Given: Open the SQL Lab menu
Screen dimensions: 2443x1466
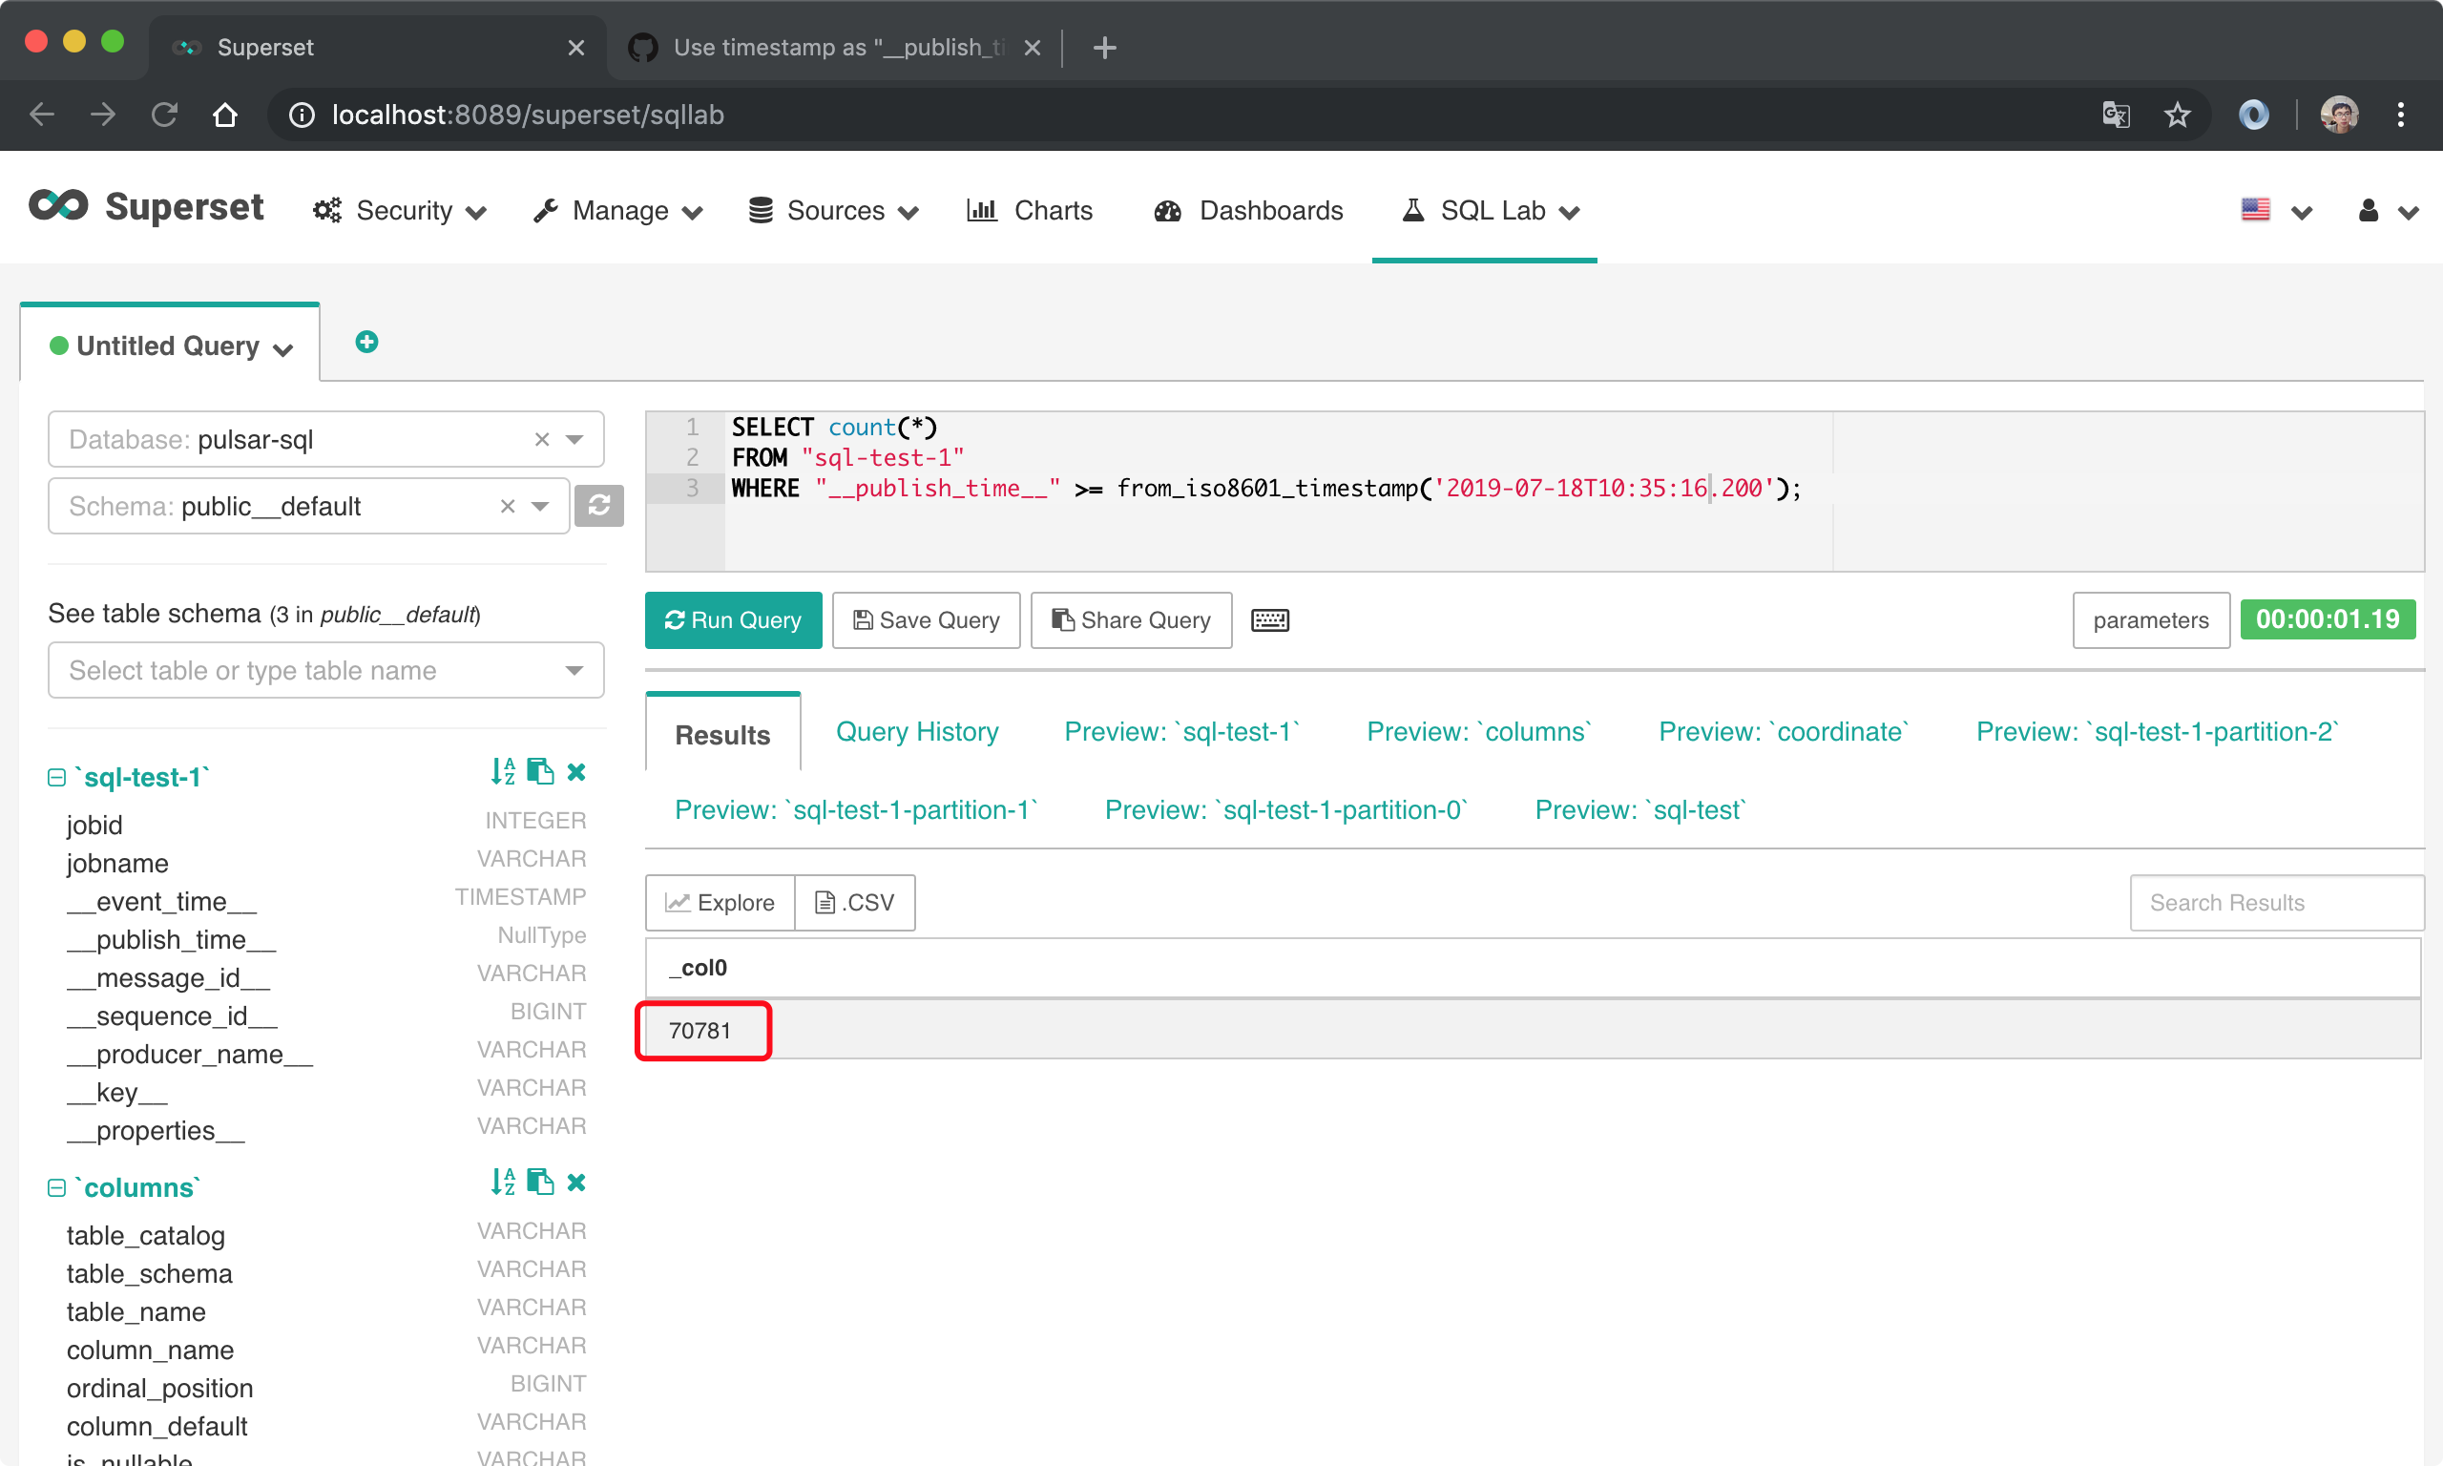Looking at the screenshot, I should (x=1491, y=210).
